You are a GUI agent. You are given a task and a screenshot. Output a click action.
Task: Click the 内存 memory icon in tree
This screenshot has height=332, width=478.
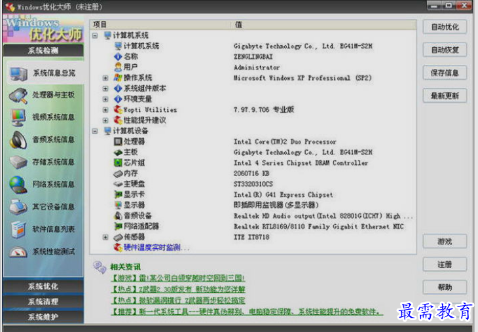point(118,174)
